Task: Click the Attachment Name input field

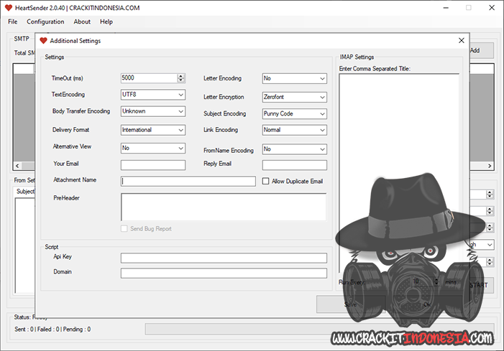Action: (188, 181)
